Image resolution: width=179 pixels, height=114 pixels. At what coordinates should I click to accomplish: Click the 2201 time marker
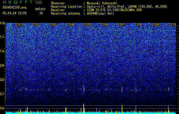click(19, 25)
